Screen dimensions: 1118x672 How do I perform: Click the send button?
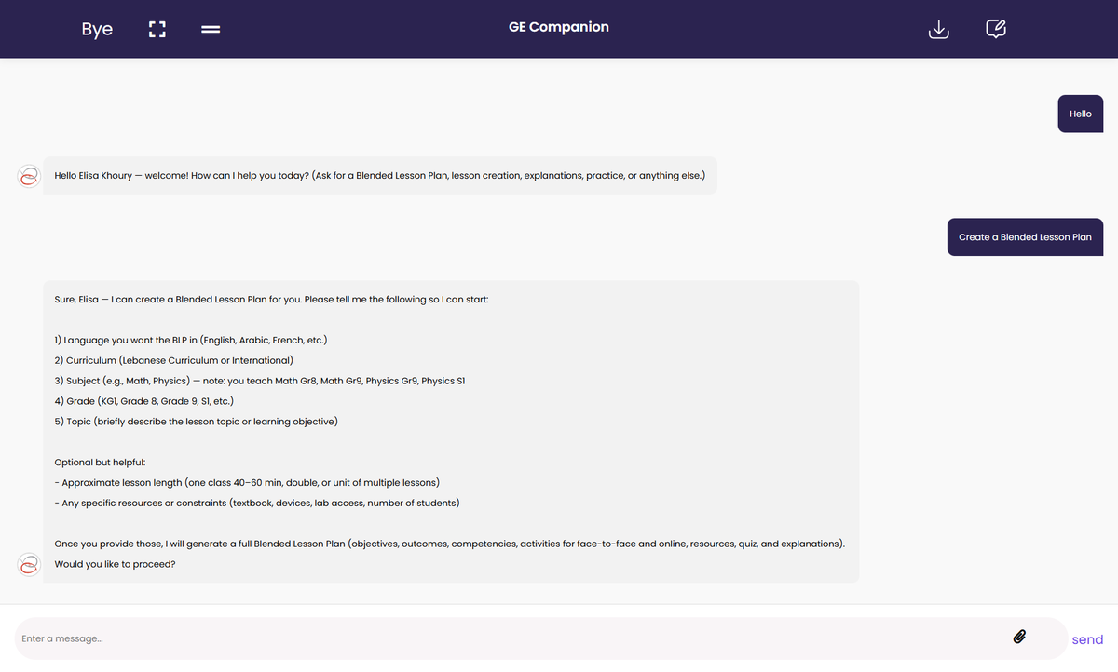(x=1087, y=639)
